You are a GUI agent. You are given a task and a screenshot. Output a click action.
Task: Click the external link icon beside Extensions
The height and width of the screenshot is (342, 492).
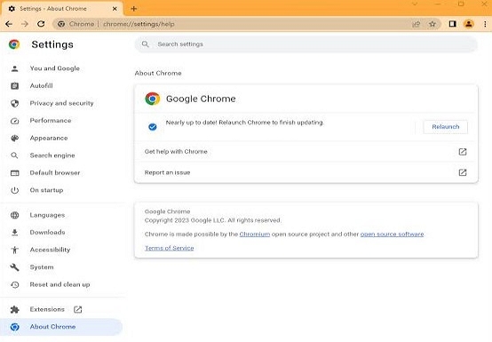tap(78, 310)
